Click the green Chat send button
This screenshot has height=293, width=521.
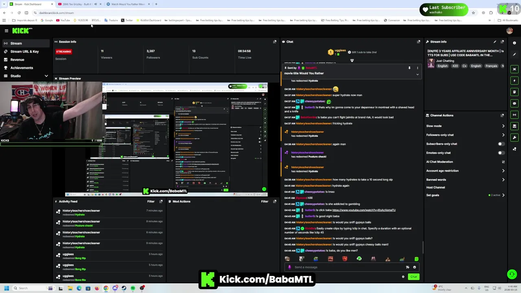coord(414,277)
